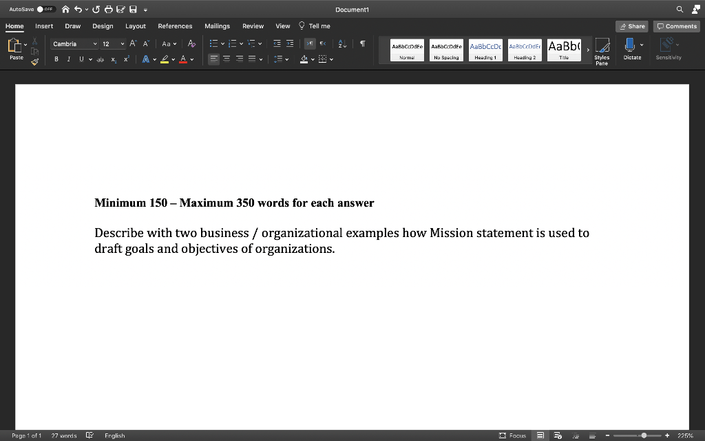Apply the Heading 1 style
Screen dimensions: 705x441
point(486,50)
